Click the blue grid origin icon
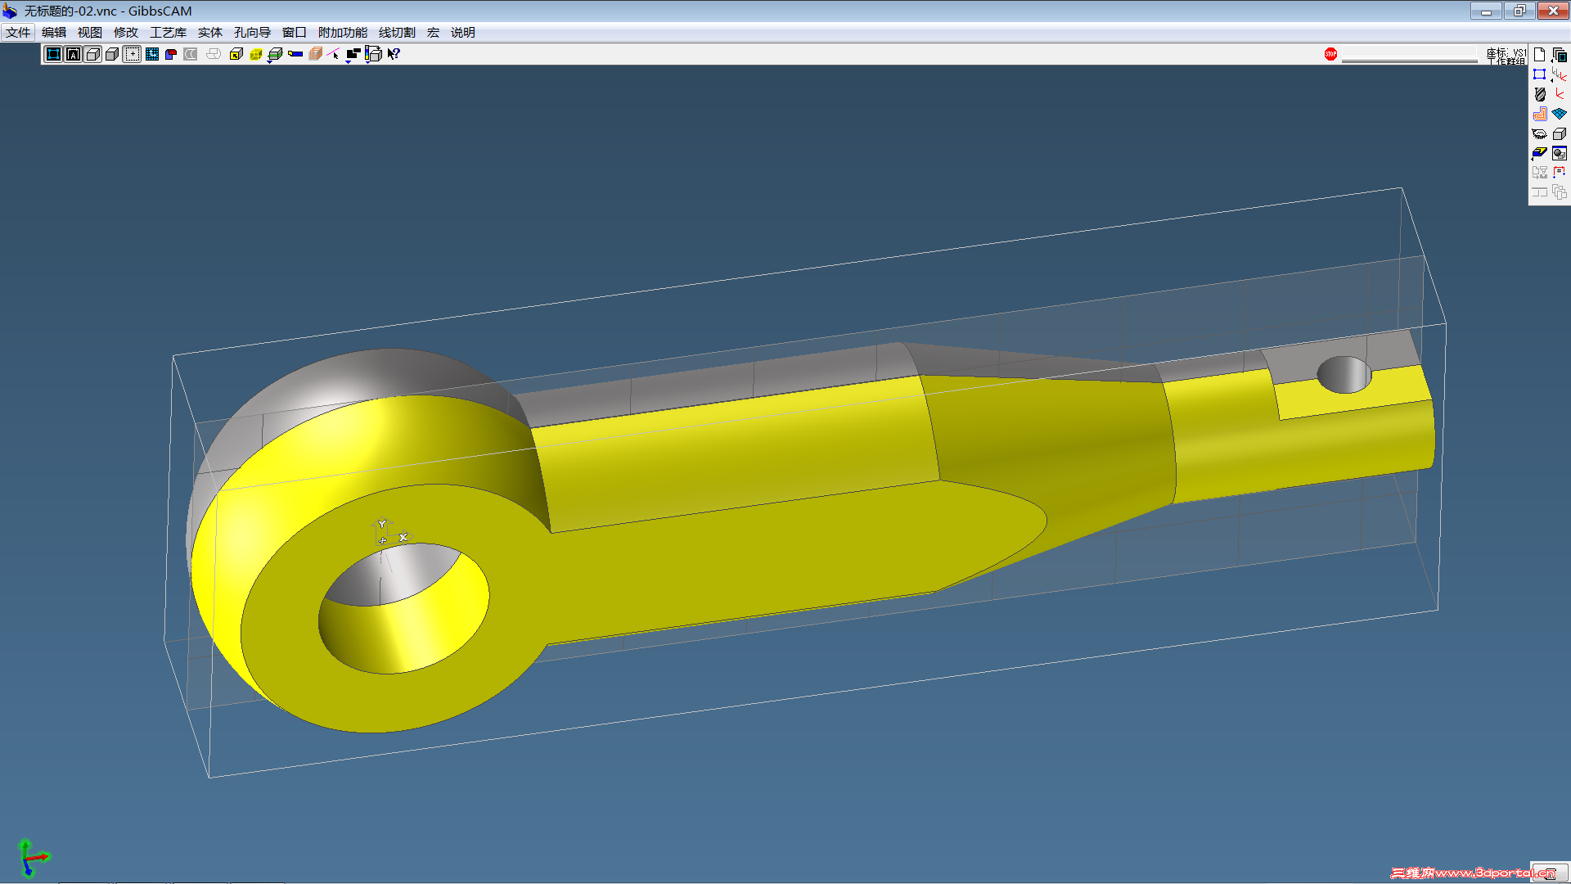The image size is (1571, 884). (151, 54)
